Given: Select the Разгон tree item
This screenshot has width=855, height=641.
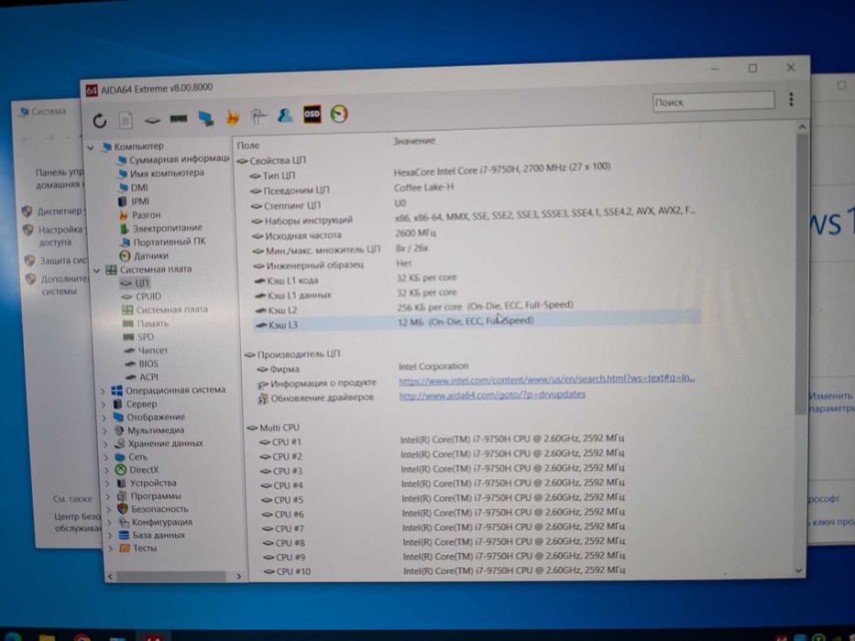Looking at the screenshot, I should click(140, 215).
